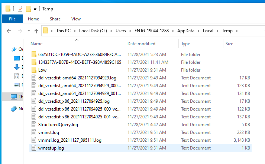
Task: Select the Documents icon in navigation pane
Action: coord(17,76)
